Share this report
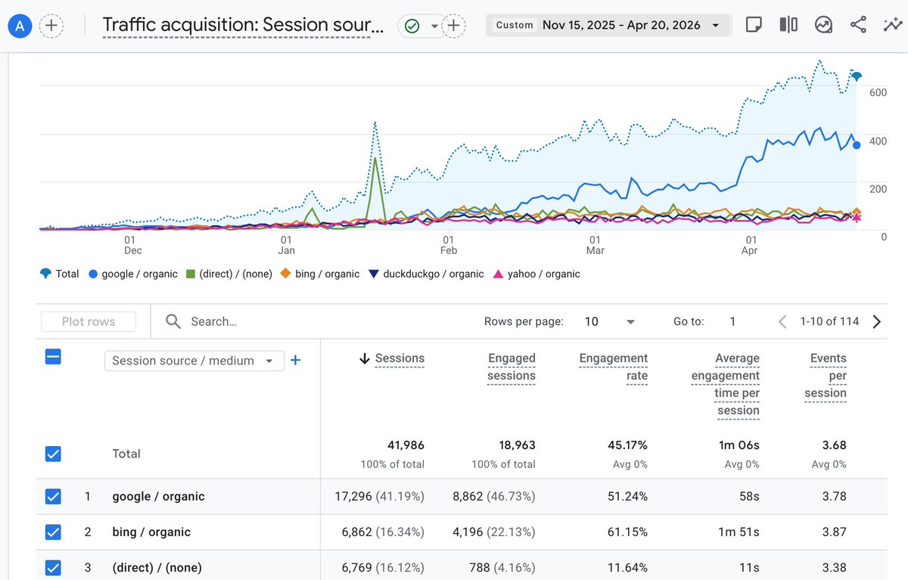This screenshot has height=580, width=908. (858, 25)
